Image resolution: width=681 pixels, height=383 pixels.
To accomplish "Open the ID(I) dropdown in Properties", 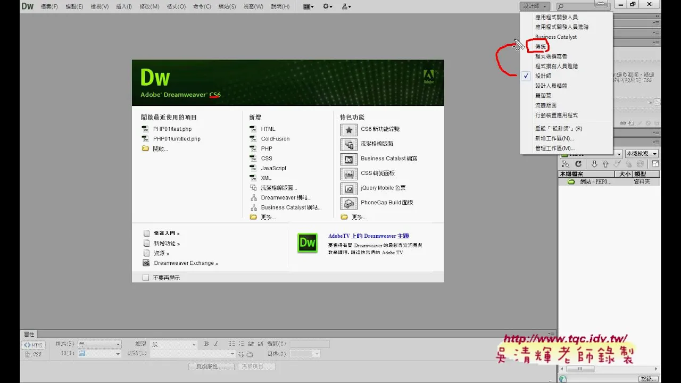I will tap(99, 354).
